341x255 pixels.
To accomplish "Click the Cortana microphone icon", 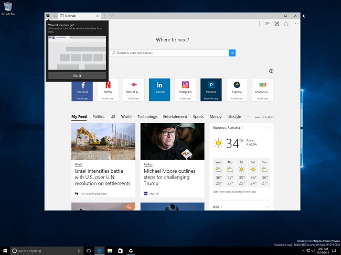I will pos(79,251).
